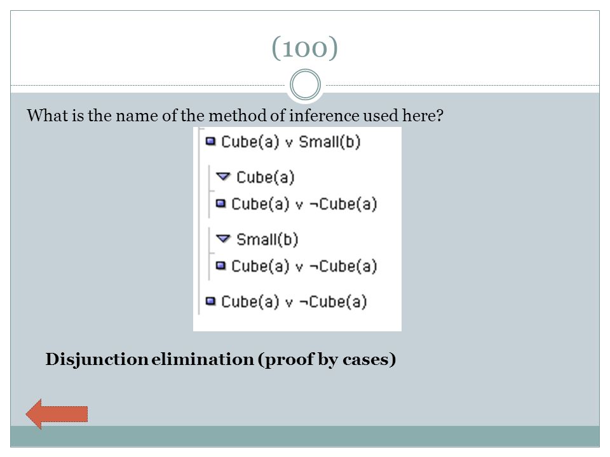The image size is (610, 457).
Task: Click the red back arrow
Action: click(57, 414)
